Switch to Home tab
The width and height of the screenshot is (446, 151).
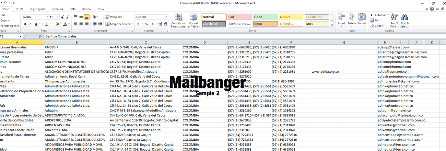click(x=5, y=9)
